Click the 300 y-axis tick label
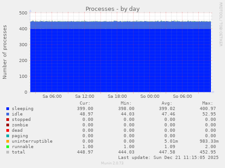225x168 pixels. 23,45
